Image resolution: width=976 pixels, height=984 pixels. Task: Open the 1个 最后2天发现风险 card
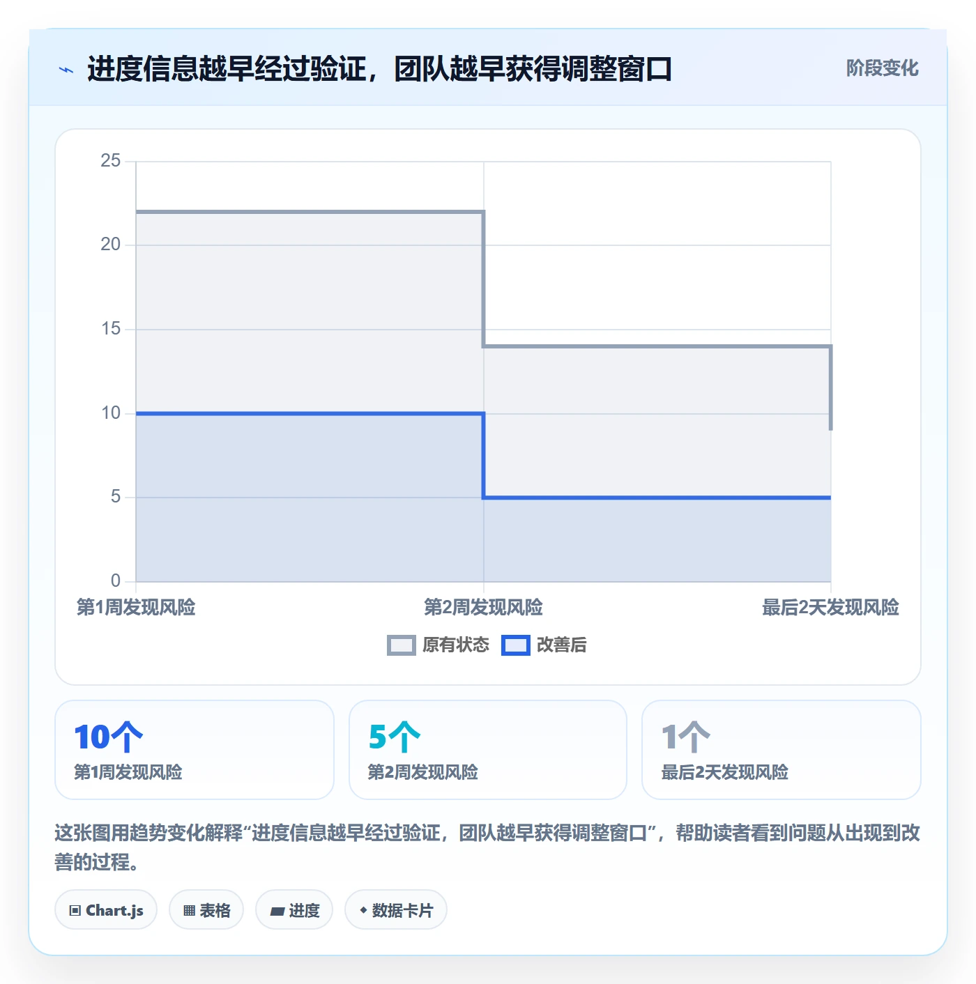781,750
